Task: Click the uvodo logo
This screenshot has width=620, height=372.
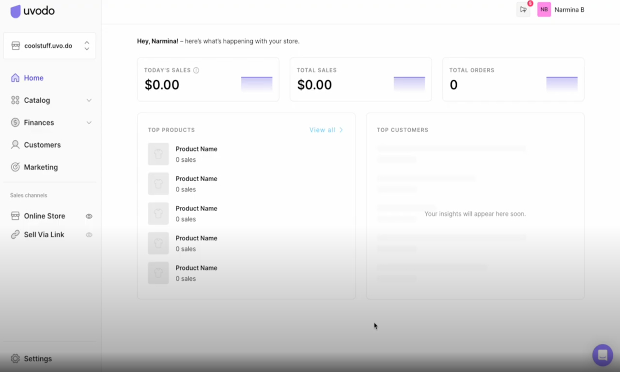Action: pos(32,11)
